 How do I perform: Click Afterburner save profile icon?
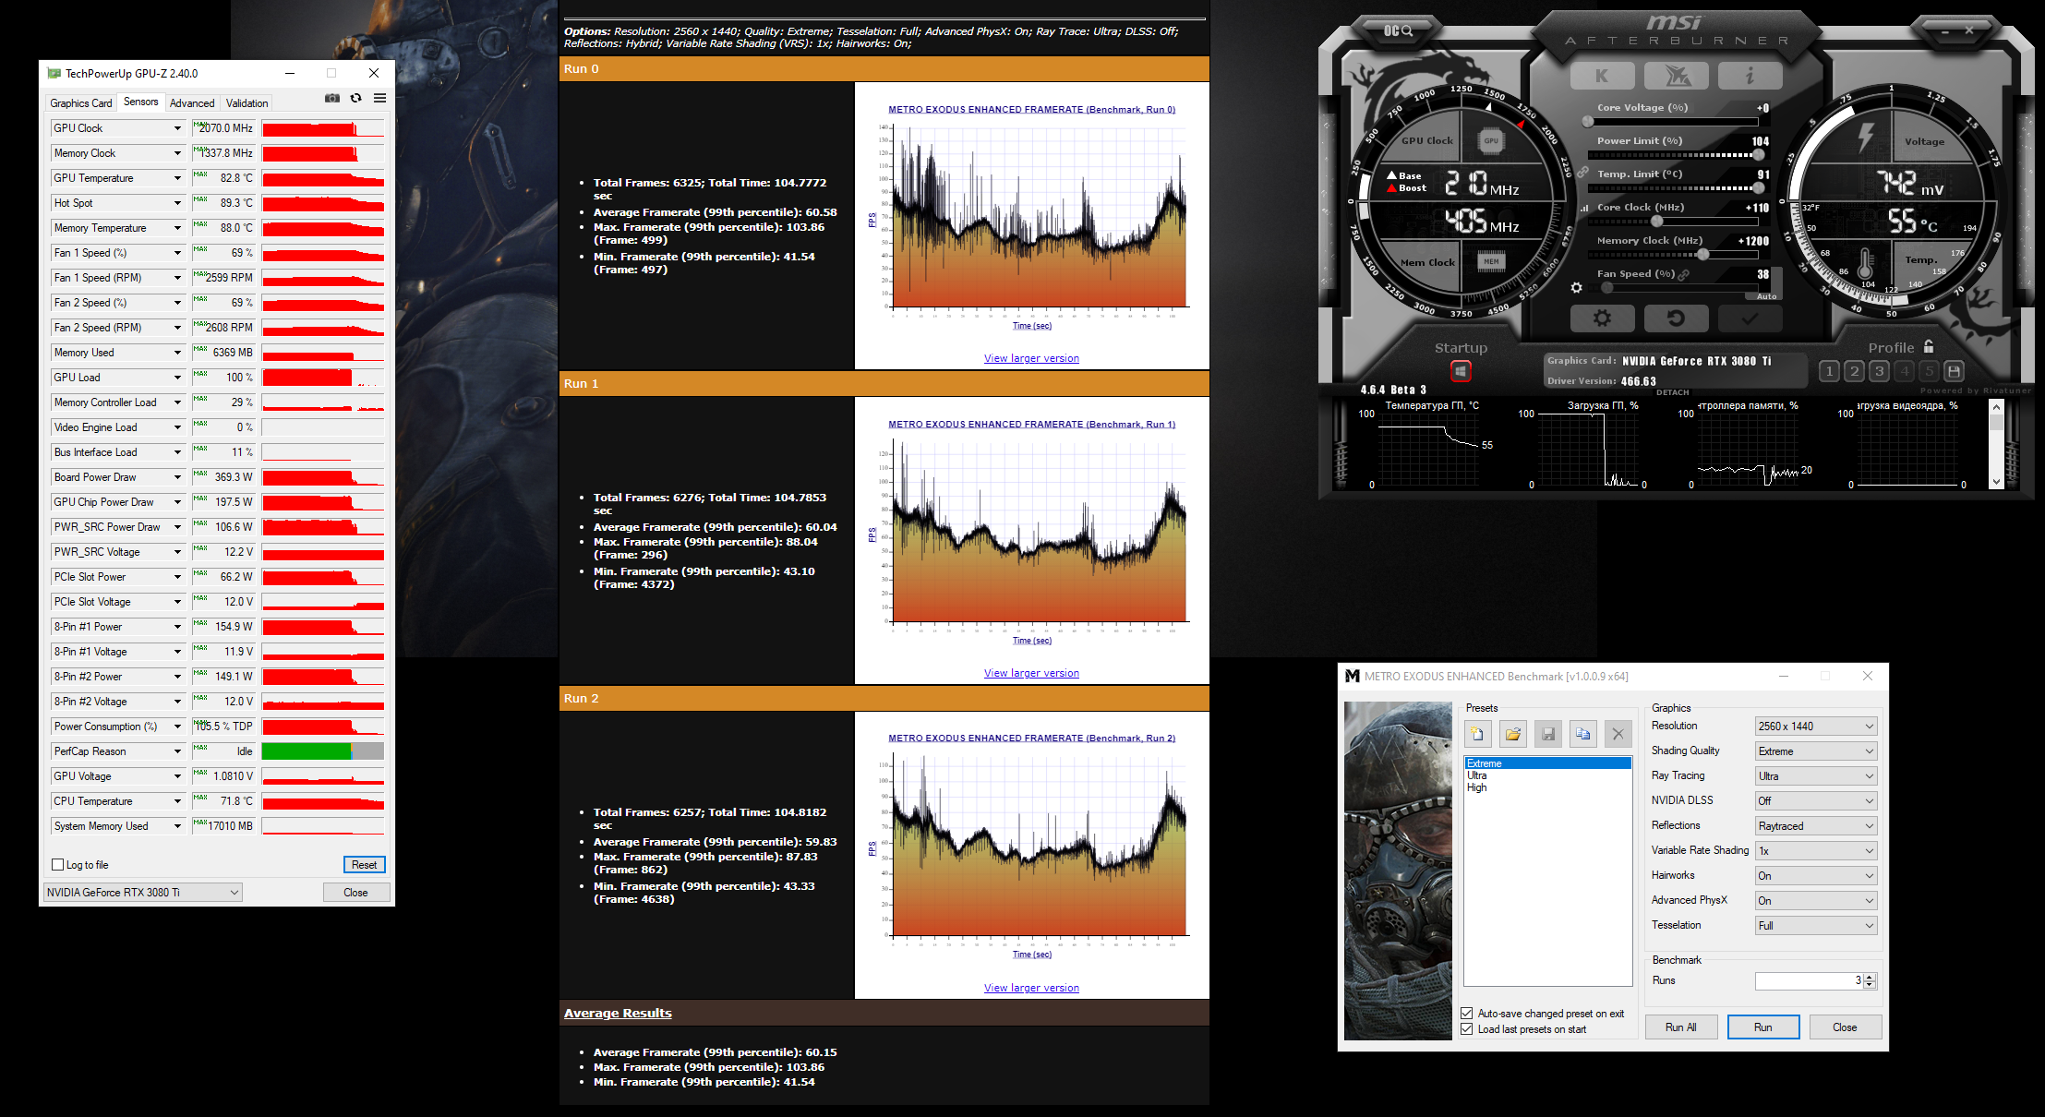coord(1954,371)
